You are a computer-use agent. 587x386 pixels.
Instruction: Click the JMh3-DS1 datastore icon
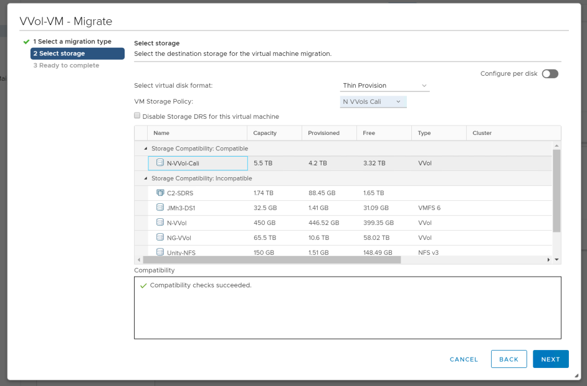[160, 208]
